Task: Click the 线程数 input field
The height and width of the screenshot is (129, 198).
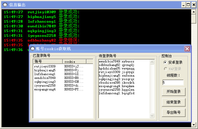Action: point(173,82)
